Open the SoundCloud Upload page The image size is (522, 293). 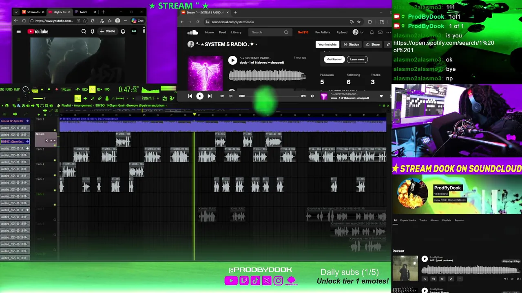point(342,32)
